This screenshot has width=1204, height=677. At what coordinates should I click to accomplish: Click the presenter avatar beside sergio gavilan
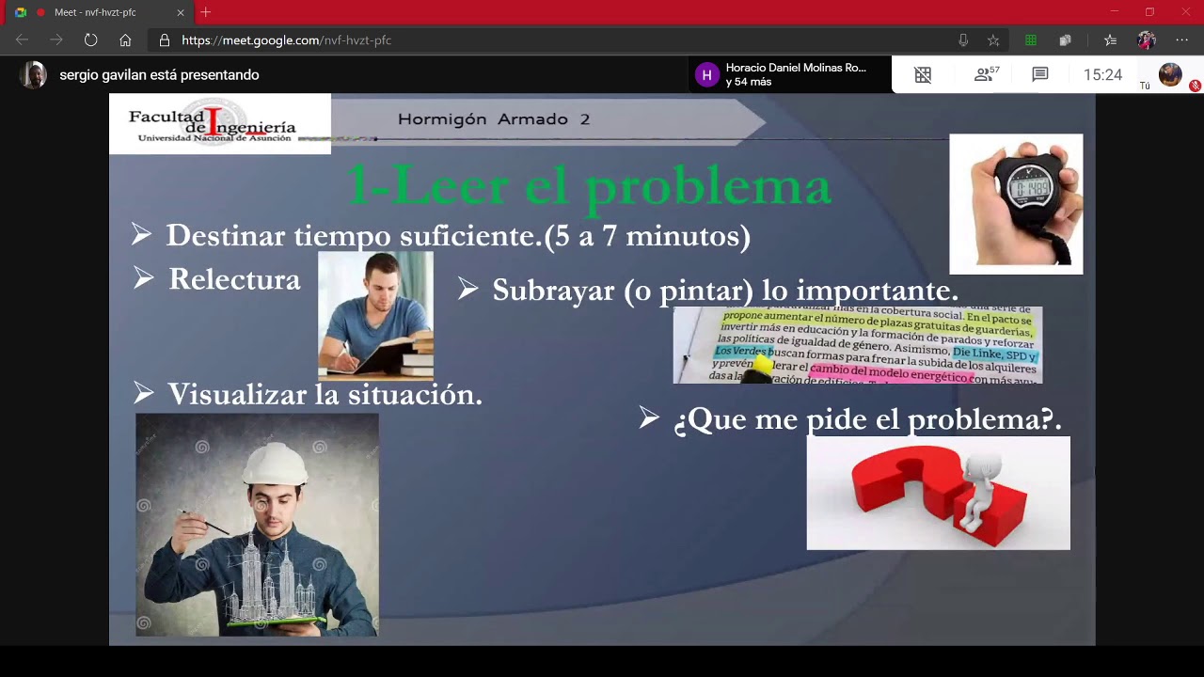click(x=34, y=75)
